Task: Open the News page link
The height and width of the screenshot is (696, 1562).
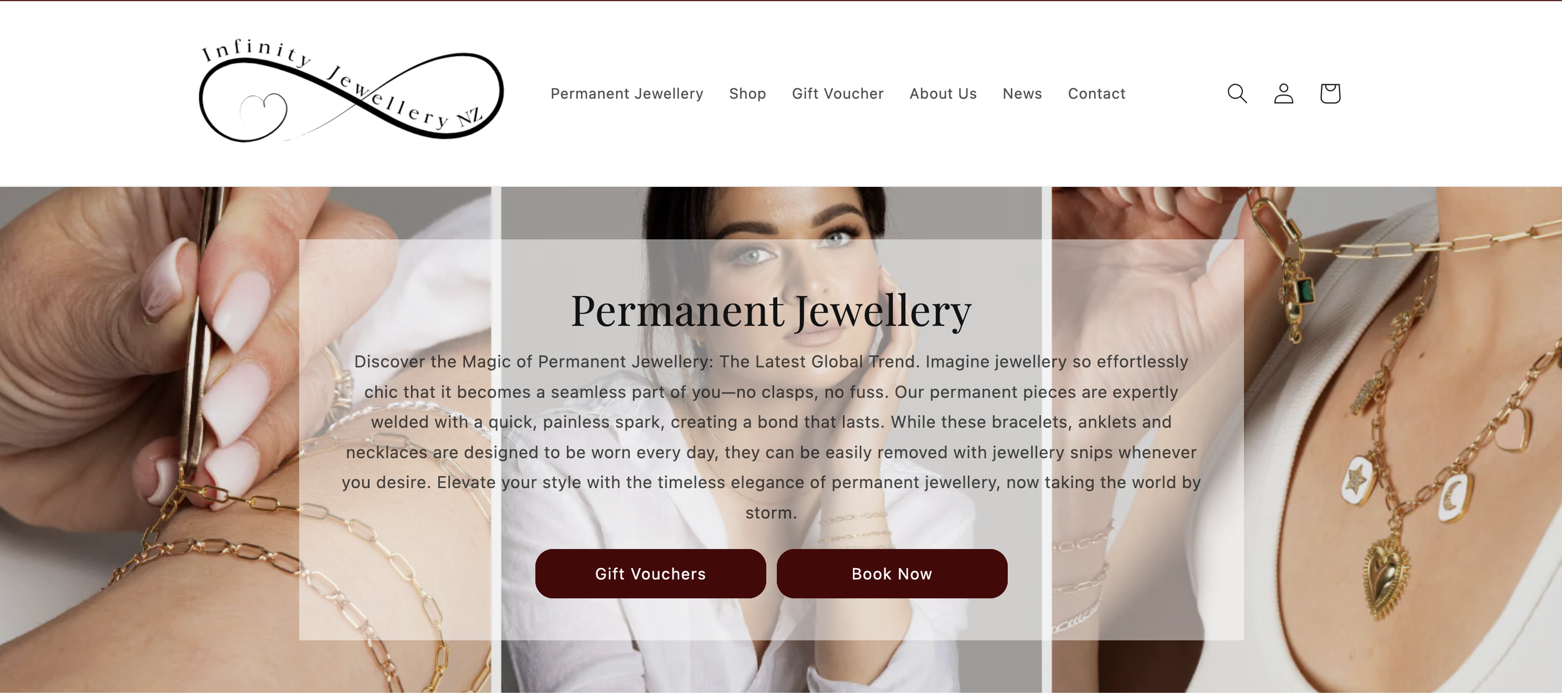Action: pos(1022,94)
